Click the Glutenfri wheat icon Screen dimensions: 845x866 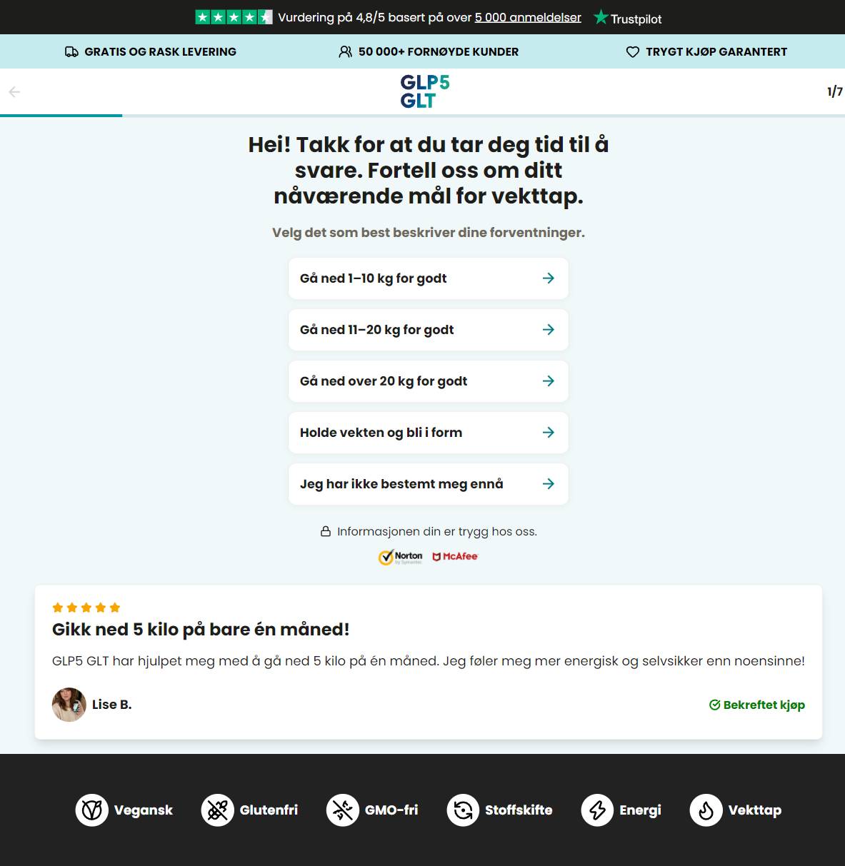tap(218, 810)
